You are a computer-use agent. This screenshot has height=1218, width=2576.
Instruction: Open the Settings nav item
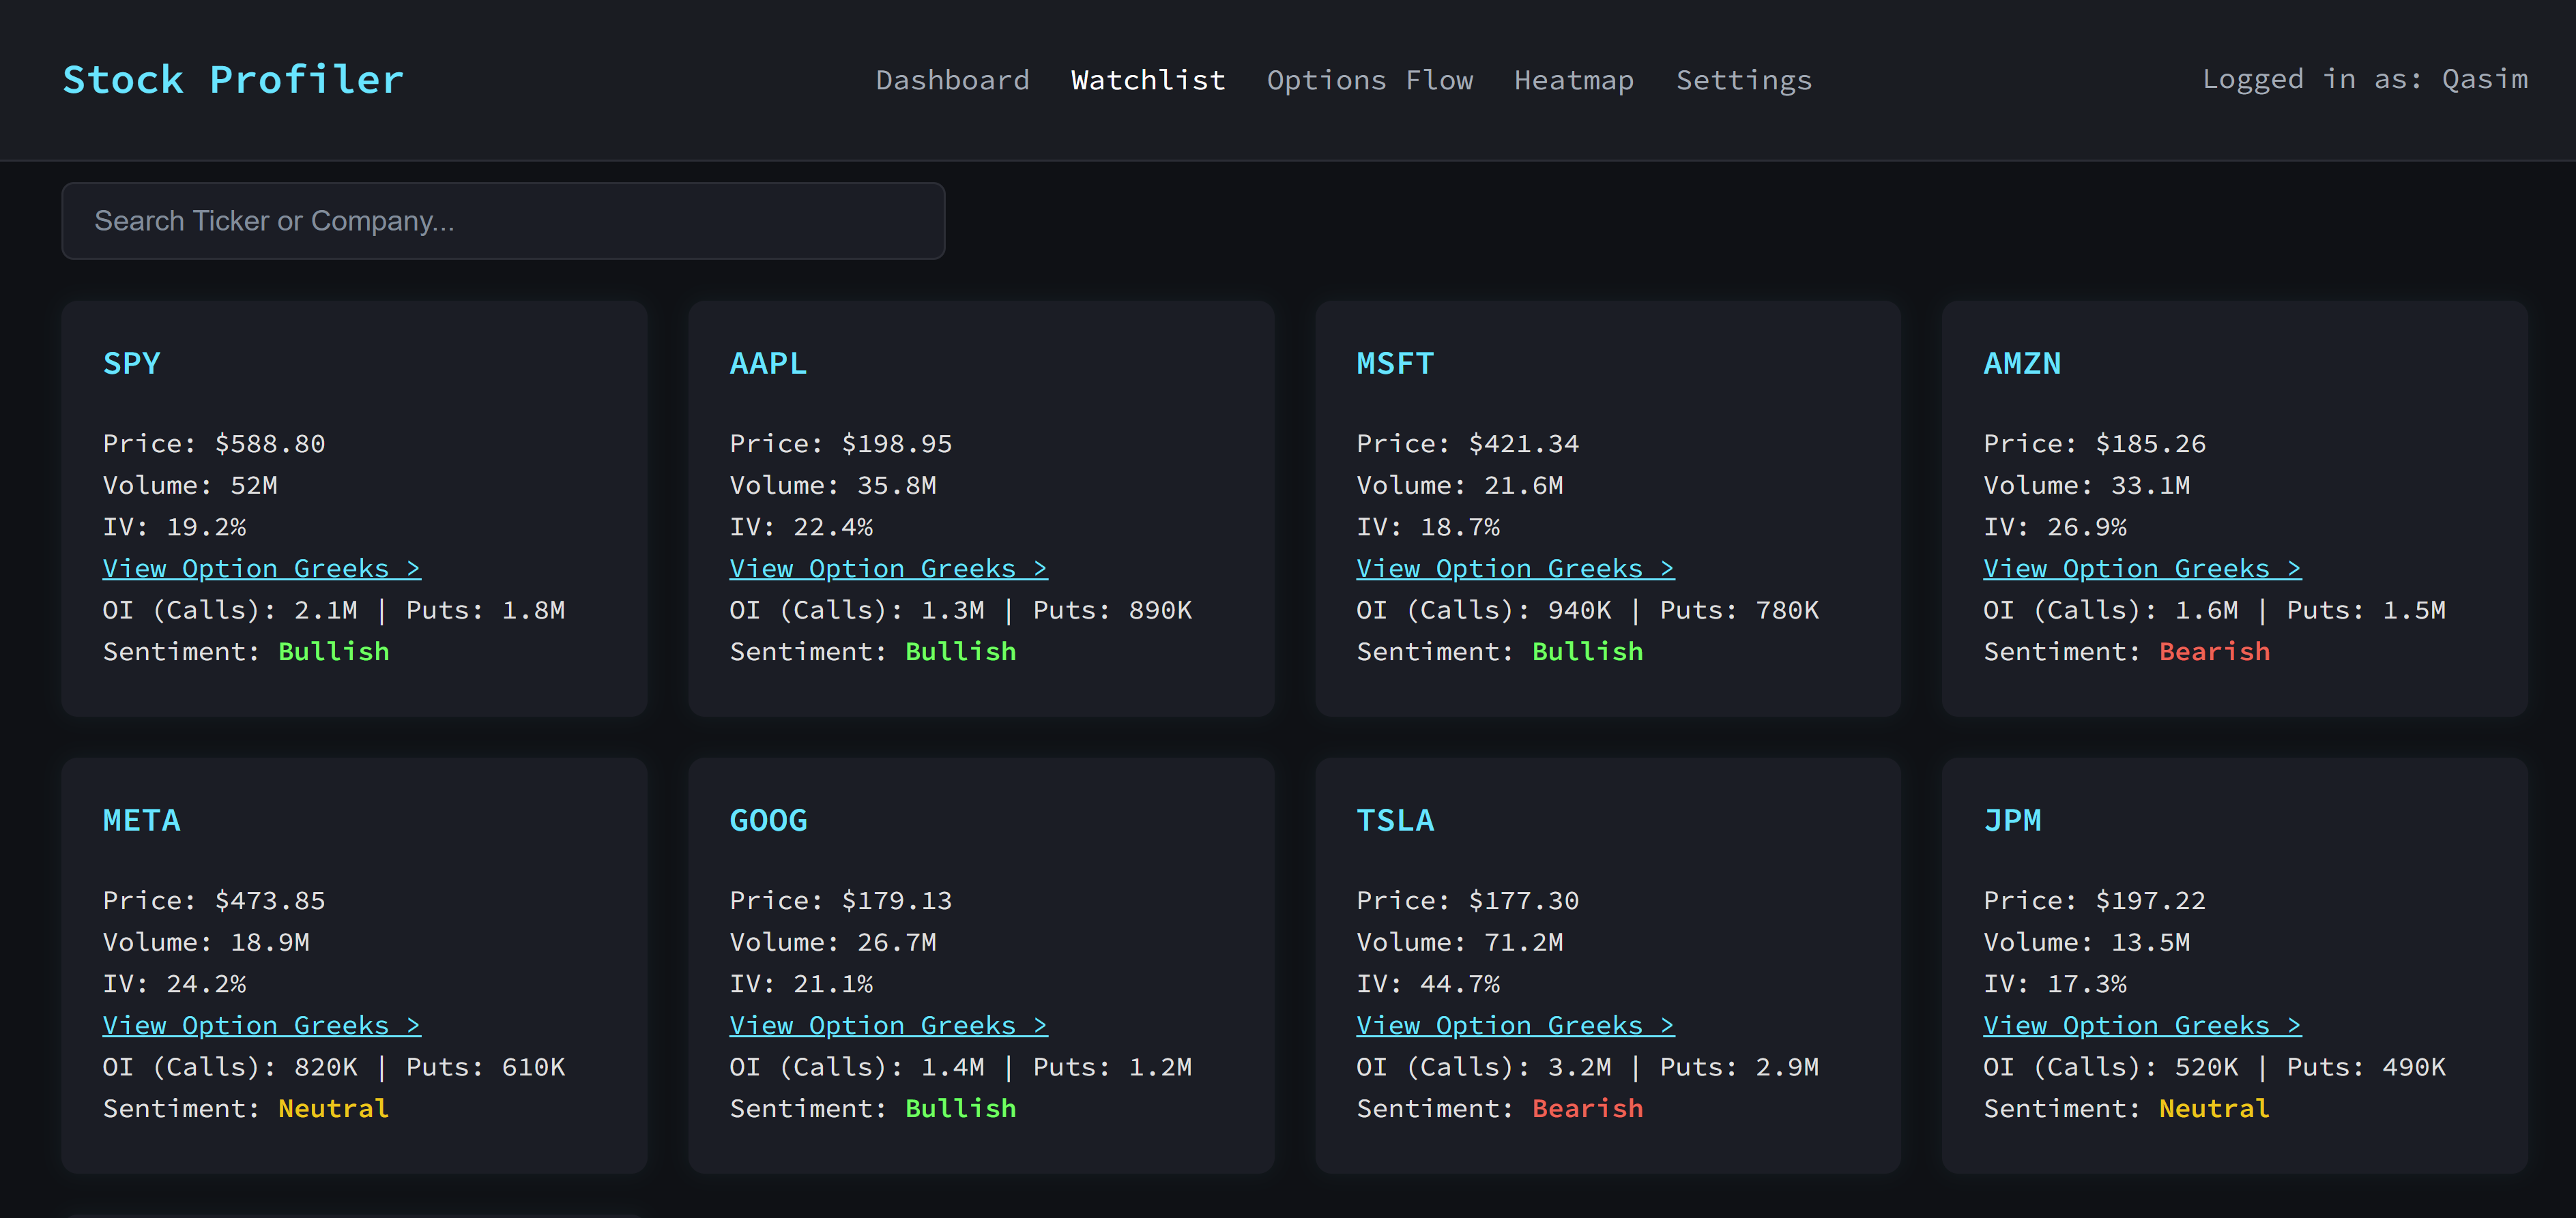pyautogui.click(x=1744, y=80)
